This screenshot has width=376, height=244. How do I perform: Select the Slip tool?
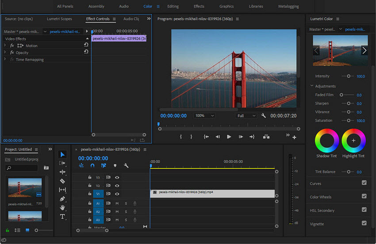pyautogui.click(x=62, y=190)
